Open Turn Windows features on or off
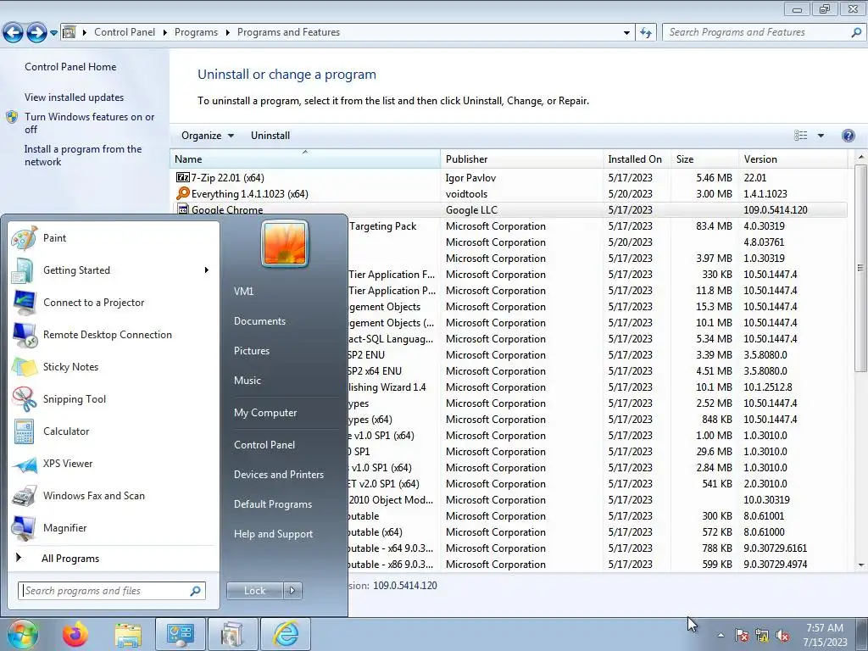868x651 pixels. coord(89,123)
